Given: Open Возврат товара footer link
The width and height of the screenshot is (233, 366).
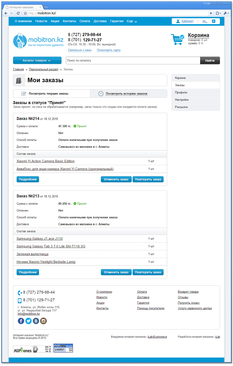Looking at the screenshot, I should (188, 292).
